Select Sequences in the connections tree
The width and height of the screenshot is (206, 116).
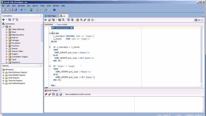16,62
